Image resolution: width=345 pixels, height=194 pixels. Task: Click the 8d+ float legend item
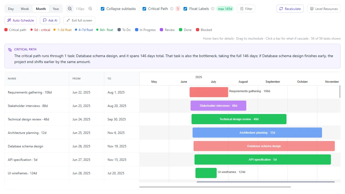(105, 30)
